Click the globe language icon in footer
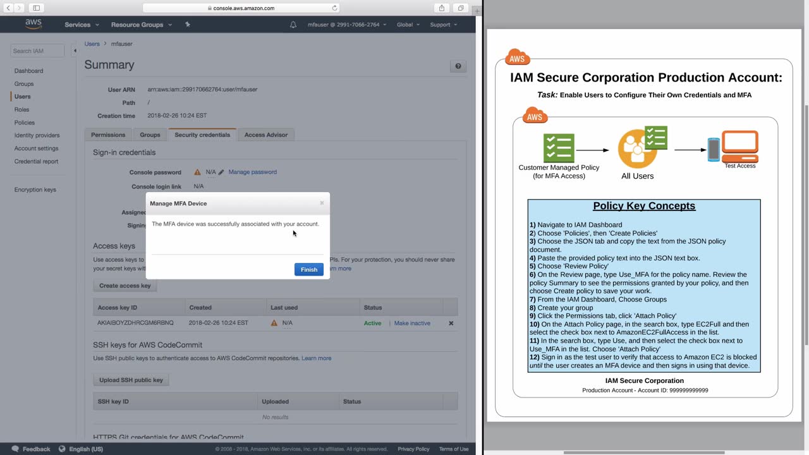The image size is (809, 455). pos(62,449)
